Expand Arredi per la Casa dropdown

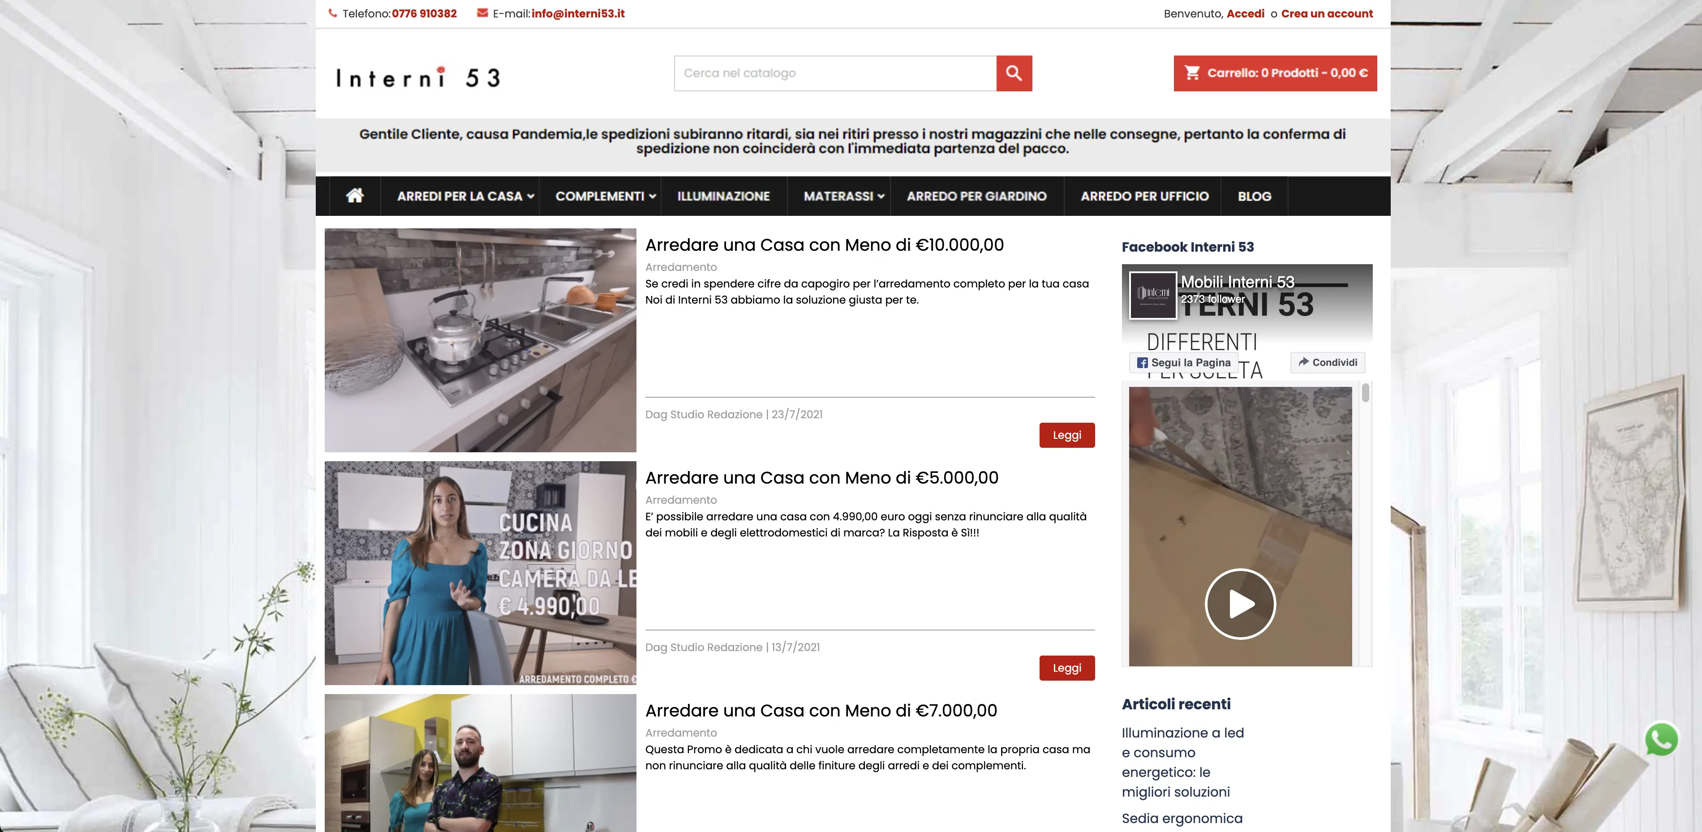tap(531, 196)
